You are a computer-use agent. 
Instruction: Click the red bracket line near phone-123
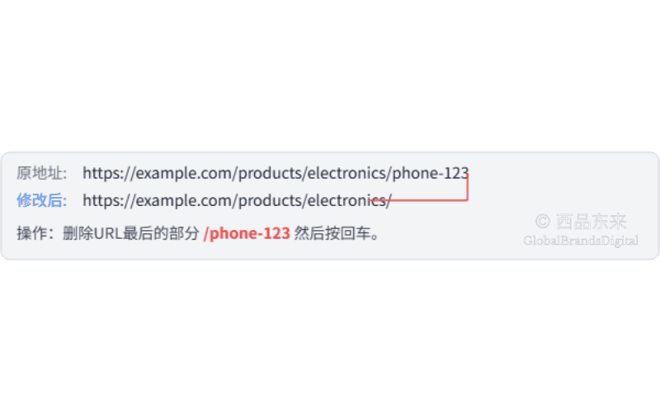pyautogui.click(x=467, y=188)
